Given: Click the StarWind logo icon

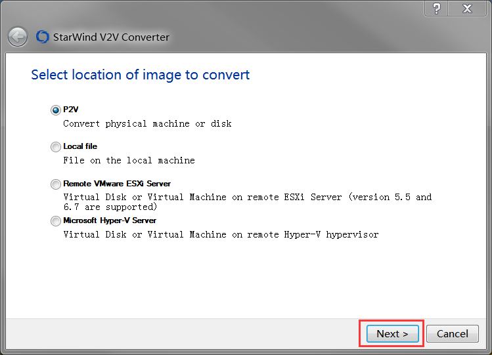Looking at the screenshot, I should pos(42,37).
